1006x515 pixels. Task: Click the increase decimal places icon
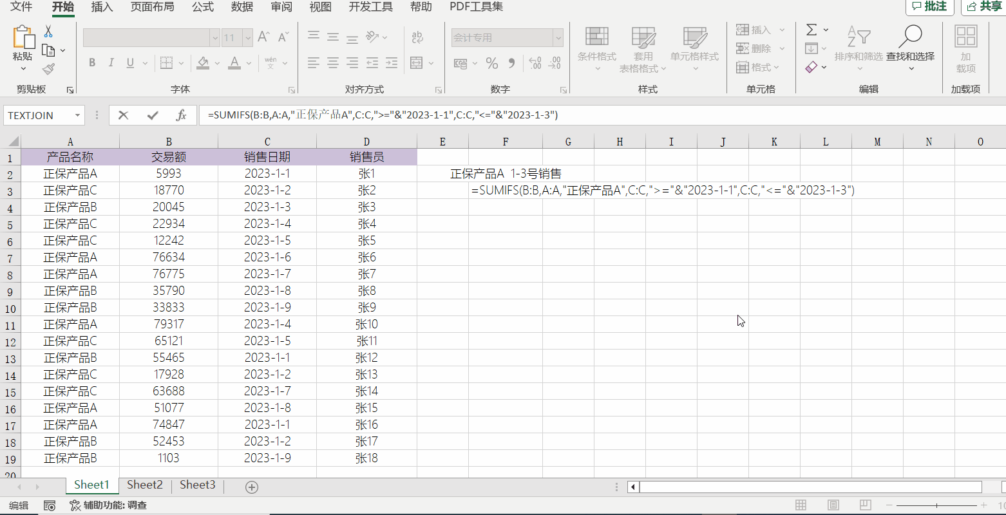(x=535, y=63)
